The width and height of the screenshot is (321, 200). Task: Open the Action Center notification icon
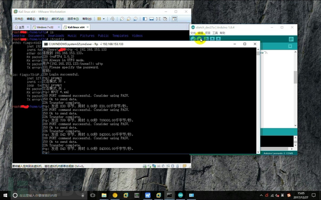(314, 195)
